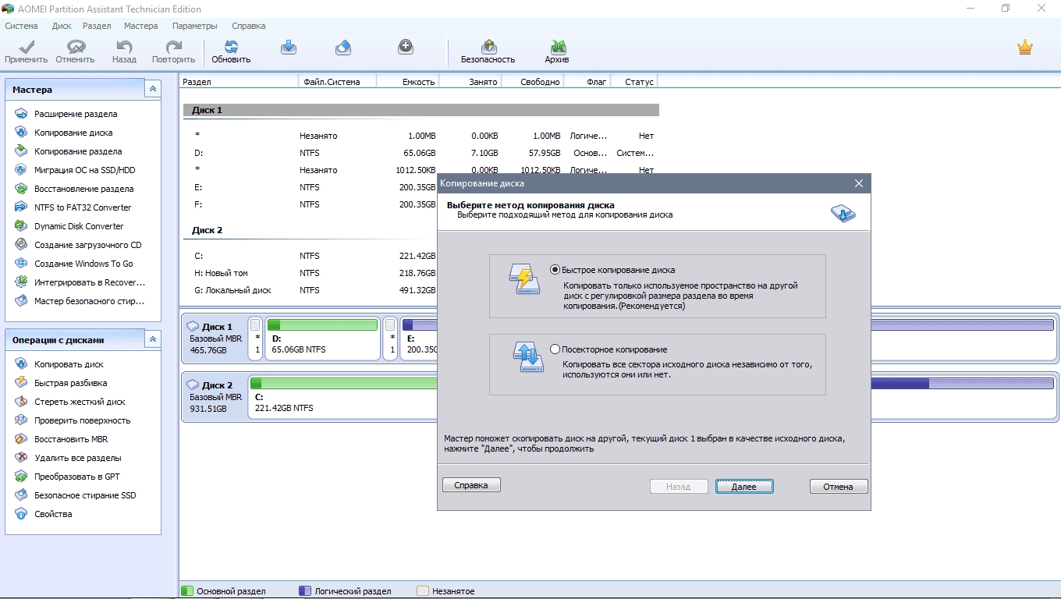Click the Преобразовать в GPT icon
Image resolution: width=1061 pixels, height=599 pixels.
coord(21,477)
